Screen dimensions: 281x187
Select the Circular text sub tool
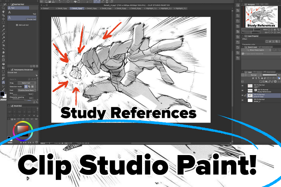[x=22, y=18]
